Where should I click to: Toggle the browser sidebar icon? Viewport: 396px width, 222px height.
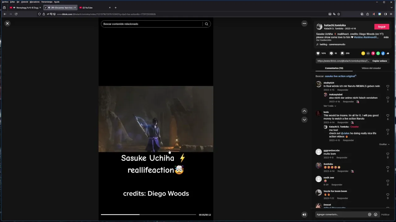(385, 14)
